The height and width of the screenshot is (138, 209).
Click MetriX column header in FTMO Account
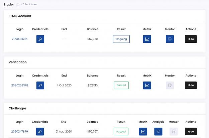point(147,29)
